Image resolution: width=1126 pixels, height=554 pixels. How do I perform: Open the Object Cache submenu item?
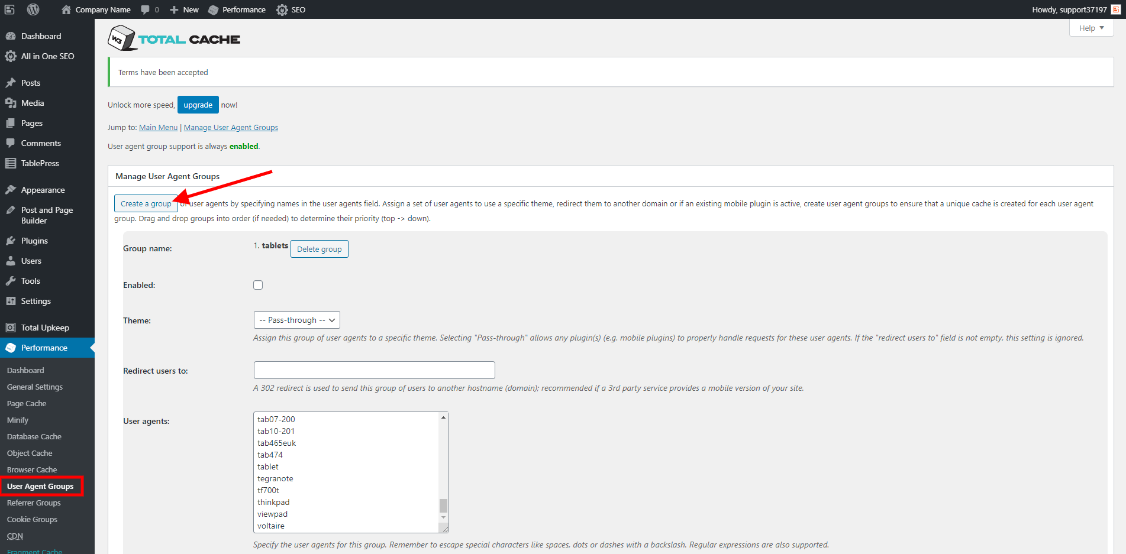(30, 453)
